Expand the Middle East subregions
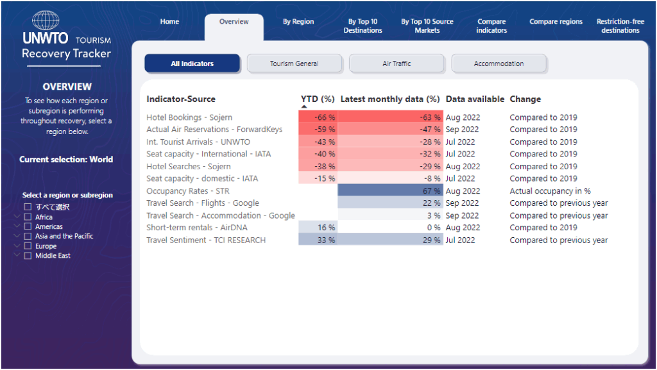This screenshot has width=657, height=370. (x=17, y=255)
